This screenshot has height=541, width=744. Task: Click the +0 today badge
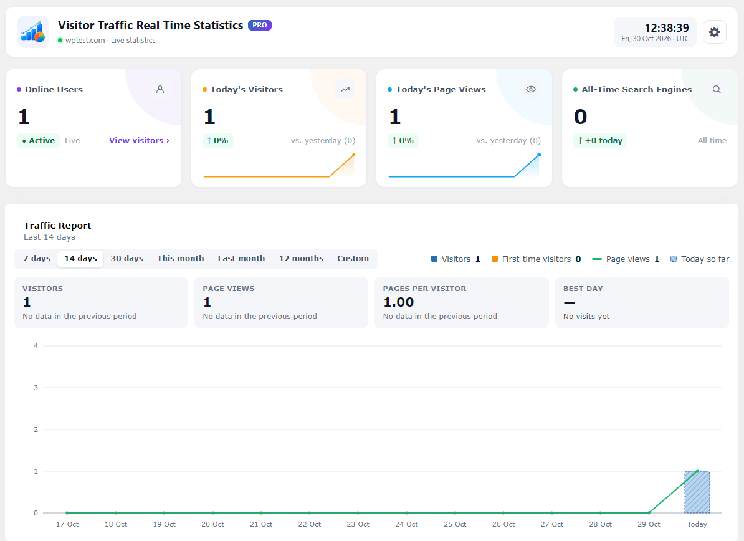click(x=600, y=140)
